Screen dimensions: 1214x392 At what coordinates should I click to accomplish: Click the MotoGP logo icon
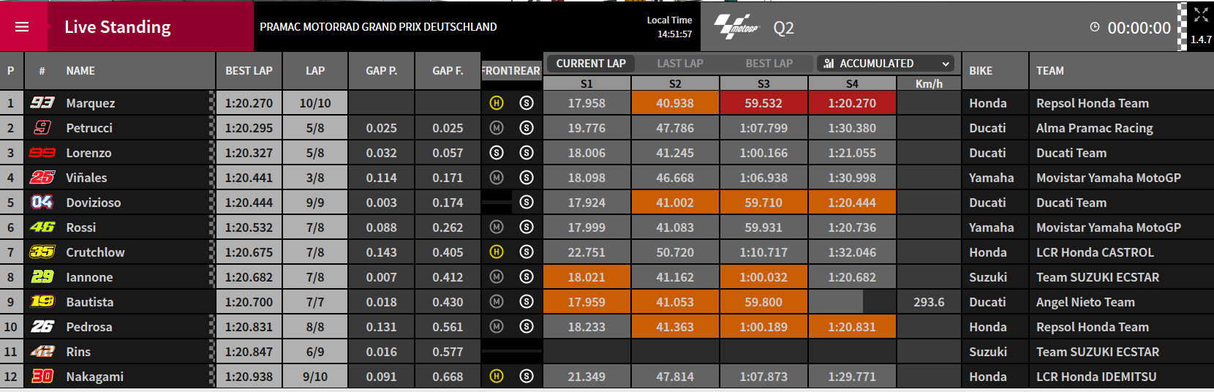point(736,27)
